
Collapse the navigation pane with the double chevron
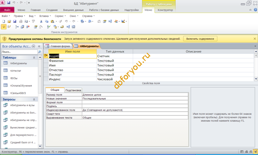click(39, 46)
